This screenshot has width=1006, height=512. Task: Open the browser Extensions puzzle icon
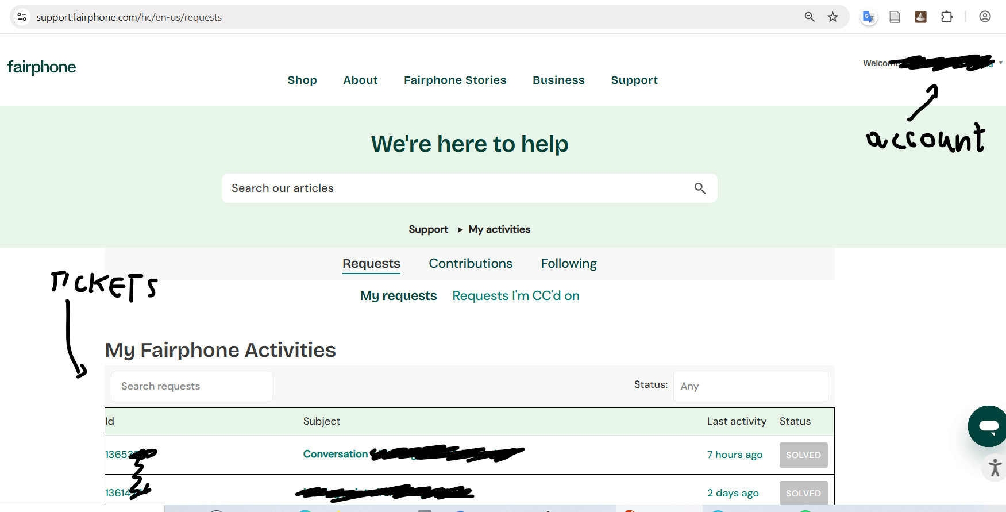[x=947, y=17]
